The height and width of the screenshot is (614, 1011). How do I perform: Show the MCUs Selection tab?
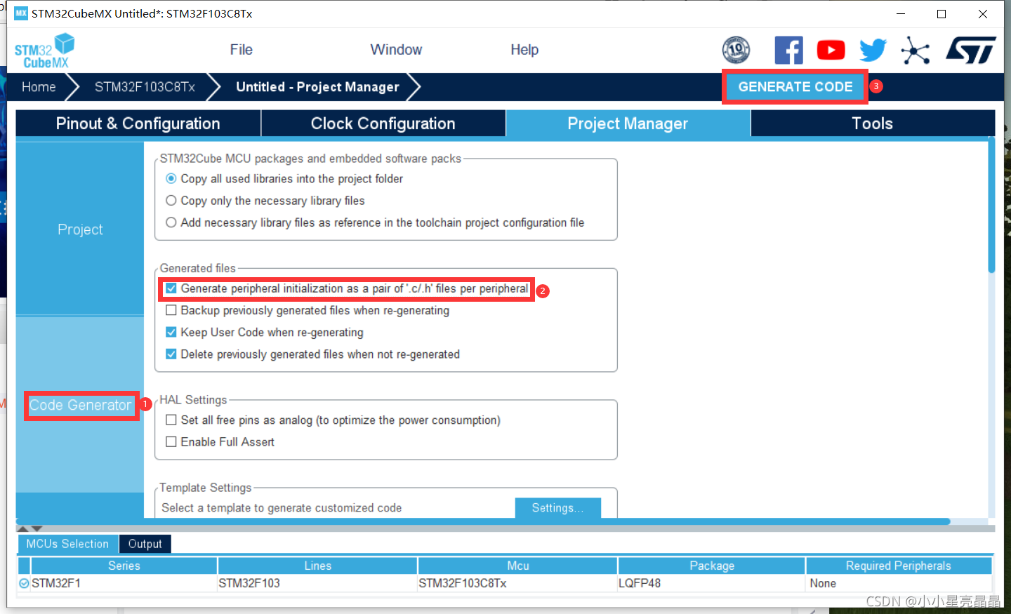point(67,544)
